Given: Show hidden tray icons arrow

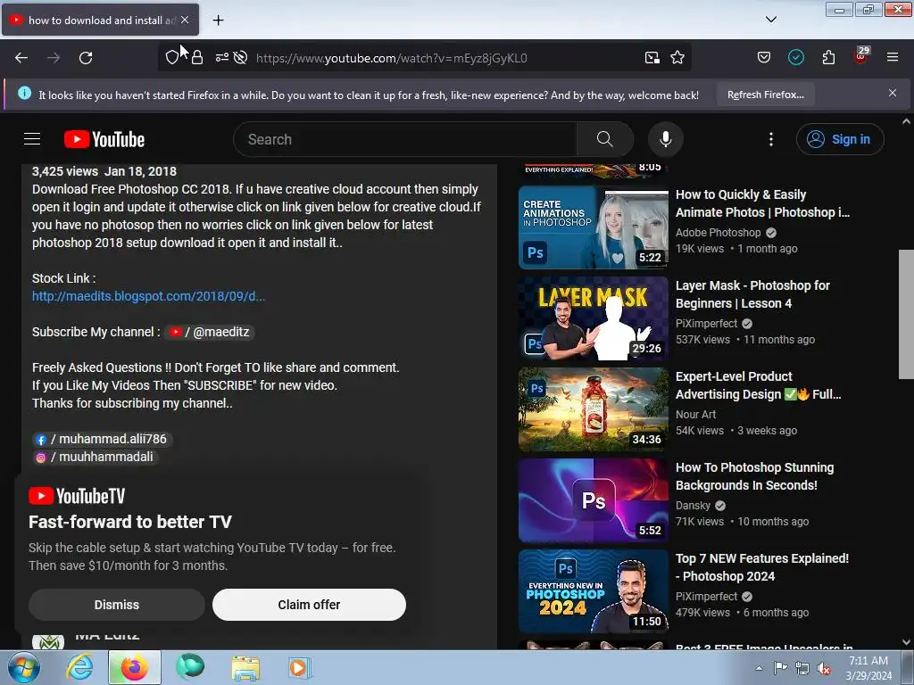Looking at the screenshot, I should click(x=759, y=668).
